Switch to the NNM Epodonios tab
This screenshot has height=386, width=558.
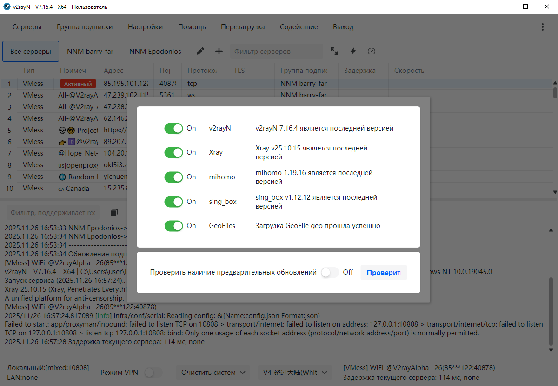coord(155,52)
